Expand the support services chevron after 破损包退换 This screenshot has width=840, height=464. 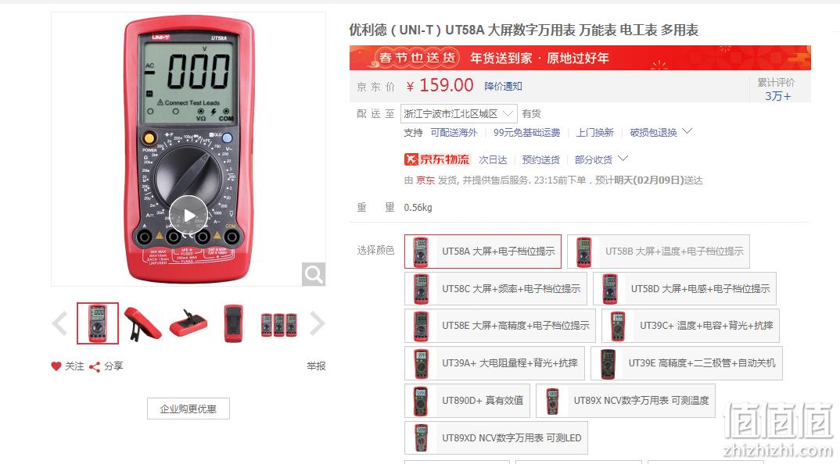pyautogui.click(x=687, y=131)
